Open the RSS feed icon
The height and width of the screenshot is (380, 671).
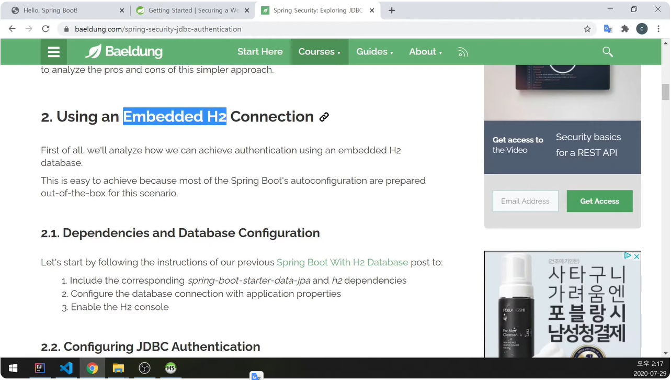[x=463, y=52]
